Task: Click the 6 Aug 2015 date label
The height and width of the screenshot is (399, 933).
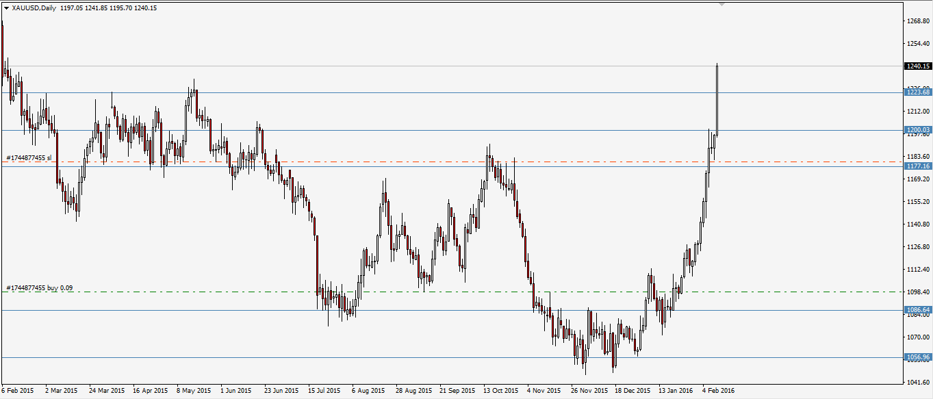Action: (368, 391)
